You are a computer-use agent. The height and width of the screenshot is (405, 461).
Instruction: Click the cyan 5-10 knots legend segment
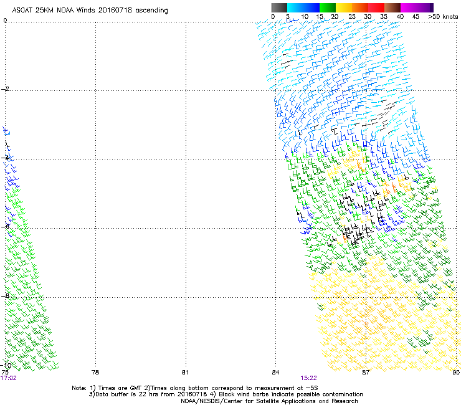point(295,7)
